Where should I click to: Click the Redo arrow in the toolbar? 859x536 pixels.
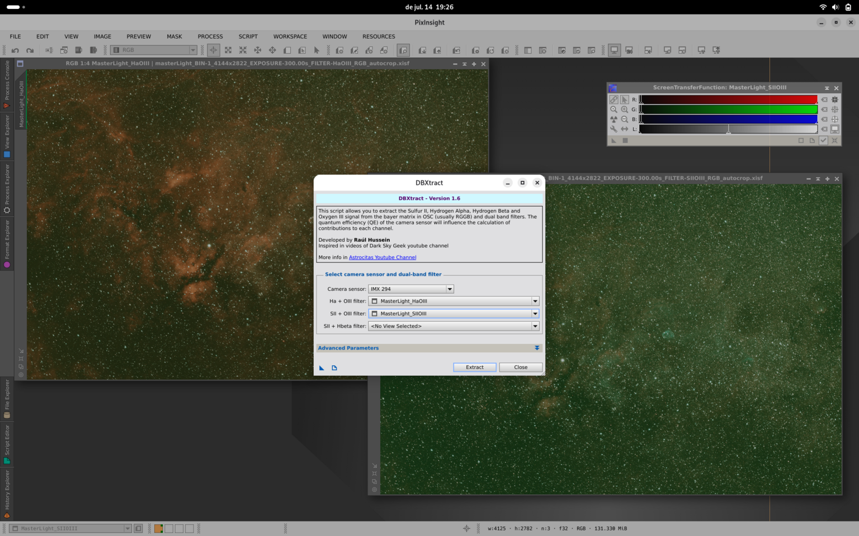coord(30,50)
